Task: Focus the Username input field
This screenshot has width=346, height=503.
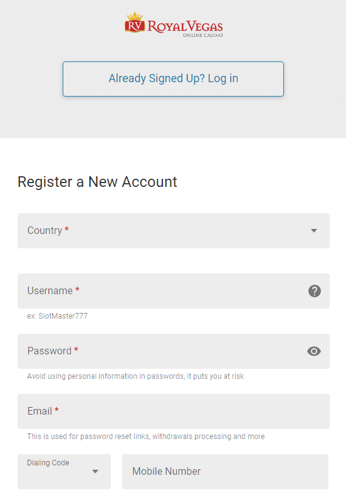Action: pyautogui.click(x=174, y=291)
